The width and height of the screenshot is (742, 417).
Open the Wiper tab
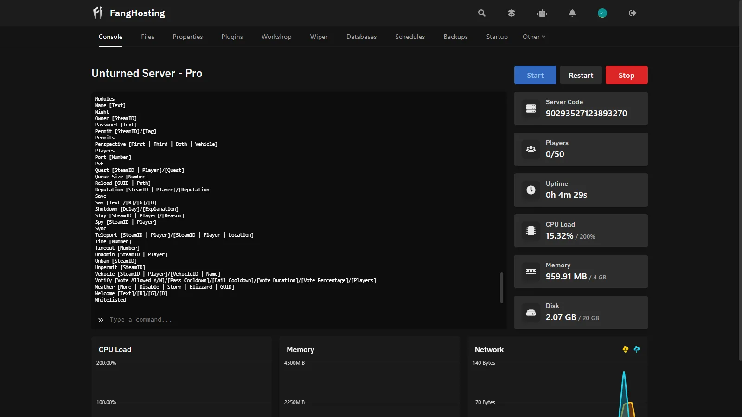tap(319, 37)
